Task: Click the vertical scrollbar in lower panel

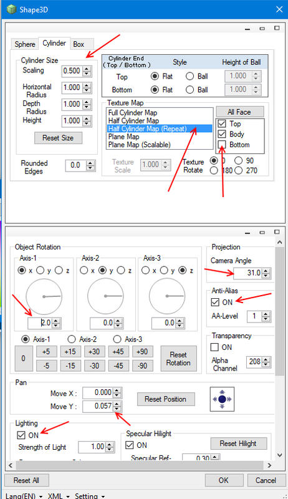Action: [279, 312]
